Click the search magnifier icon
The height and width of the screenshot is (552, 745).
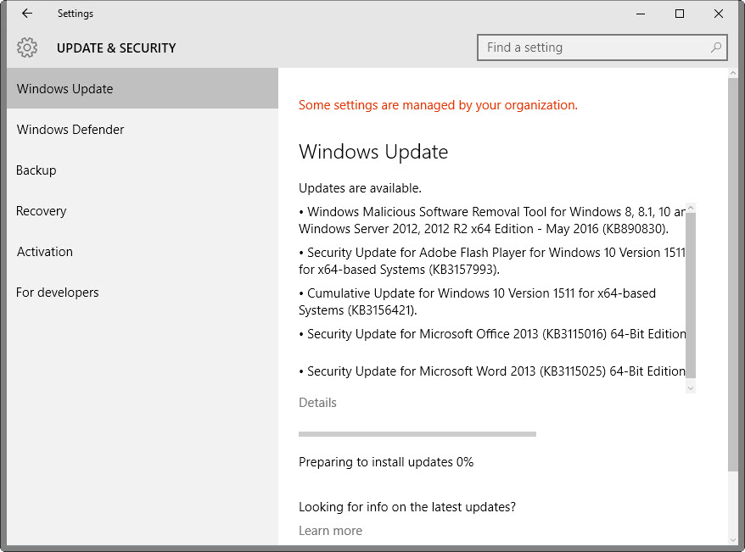click(715, 47)
